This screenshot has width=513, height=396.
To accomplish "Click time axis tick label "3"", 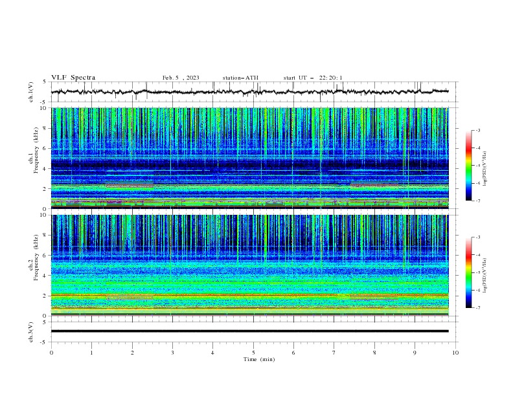I will 172,353.
